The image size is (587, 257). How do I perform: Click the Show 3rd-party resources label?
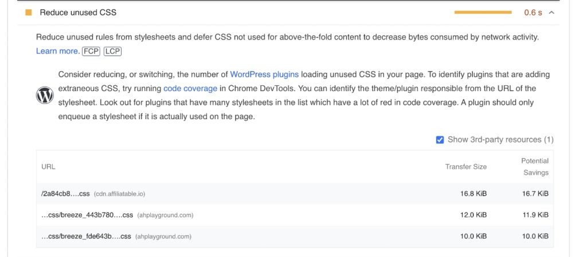(500, 140)
